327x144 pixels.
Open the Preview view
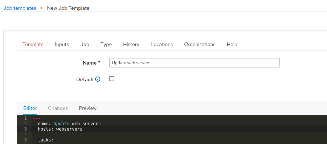point(87,108)
